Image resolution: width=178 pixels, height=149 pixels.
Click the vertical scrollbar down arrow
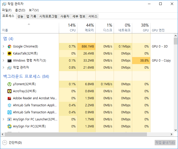(175, 130)
